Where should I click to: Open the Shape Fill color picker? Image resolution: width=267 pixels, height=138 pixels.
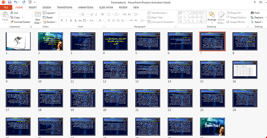(x=235, y=13)
